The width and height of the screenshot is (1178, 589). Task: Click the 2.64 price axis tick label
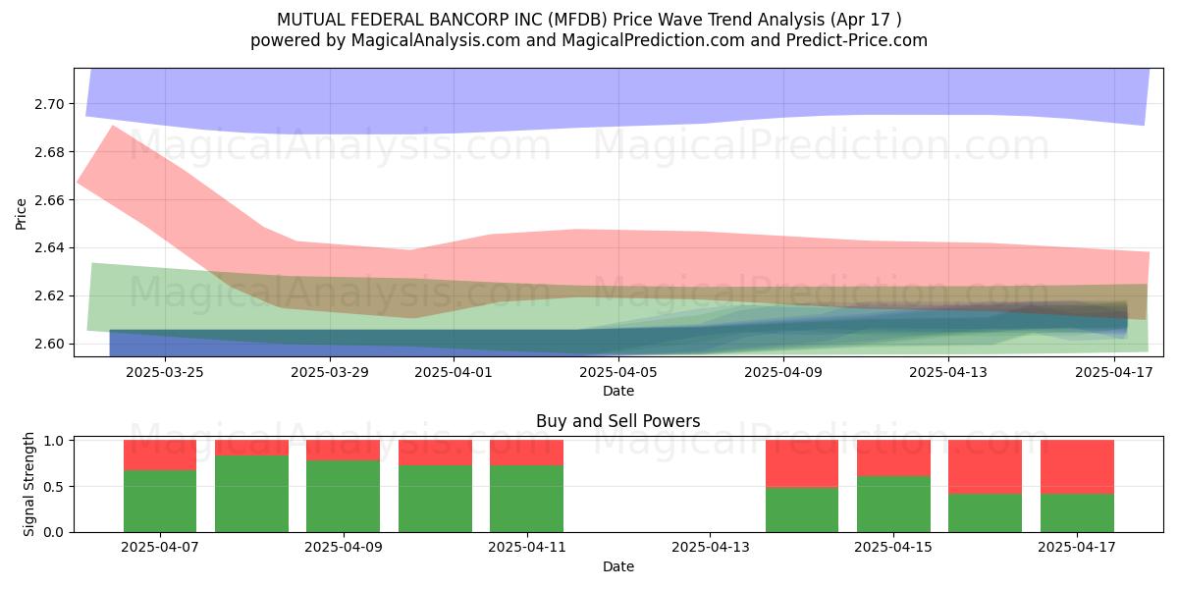click(x=48, y=247)
